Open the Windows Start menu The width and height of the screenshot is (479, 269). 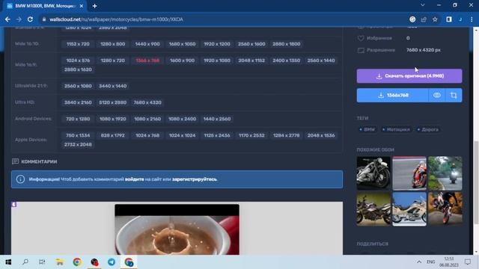[x=8, y=262]
